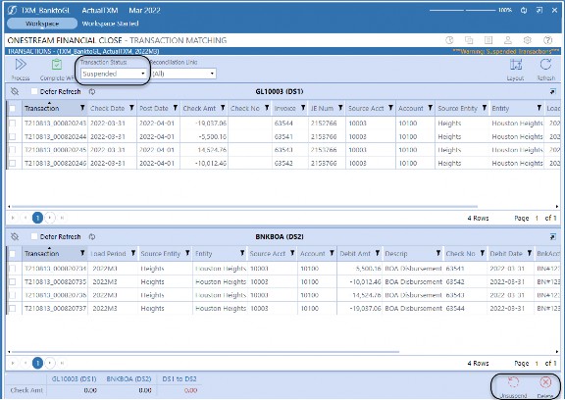This screenshot has height=400, width=565.
Task: Enable Defer Refresh for the BNKBOA grid
Action: (x=34, y=236)
